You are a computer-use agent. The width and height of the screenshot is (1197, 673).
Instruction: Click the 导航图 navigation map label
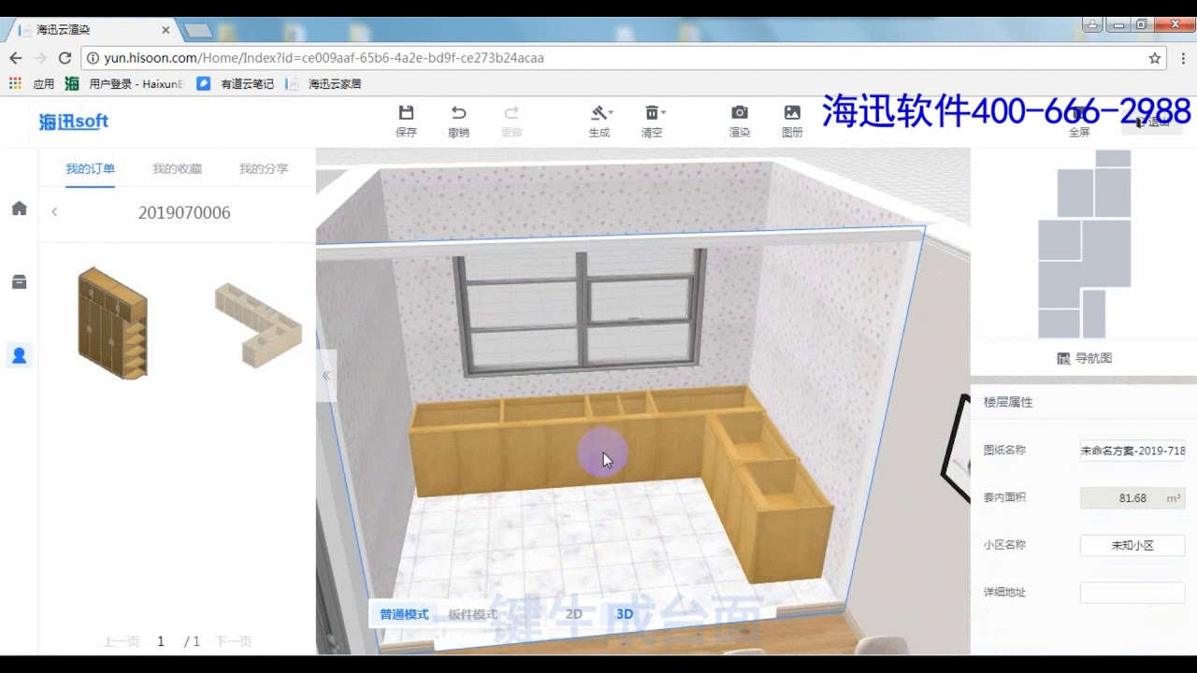pyautogui.click(x=1084, y=358)
